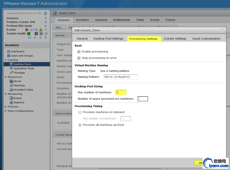Click the Problem vCenter VMs count link
Screen dimensions: 230x170
(45, 22)
